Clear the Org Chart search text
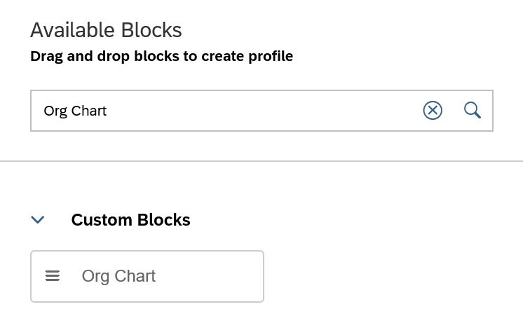The height and width of the screenshot is (316, 523). (433, 110)
